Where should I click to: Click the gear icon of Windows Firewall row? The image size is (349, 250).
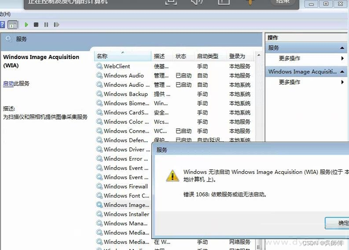click(x=99, y=186)
